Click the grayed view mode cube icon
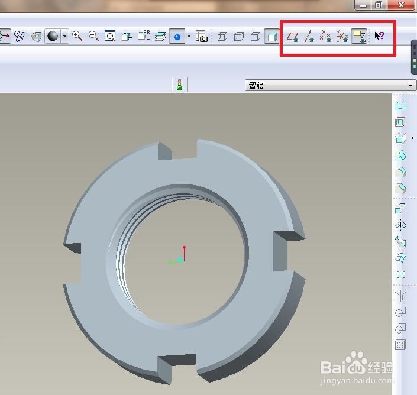Viewport: 417px width, 395px height. pos(36,36)
